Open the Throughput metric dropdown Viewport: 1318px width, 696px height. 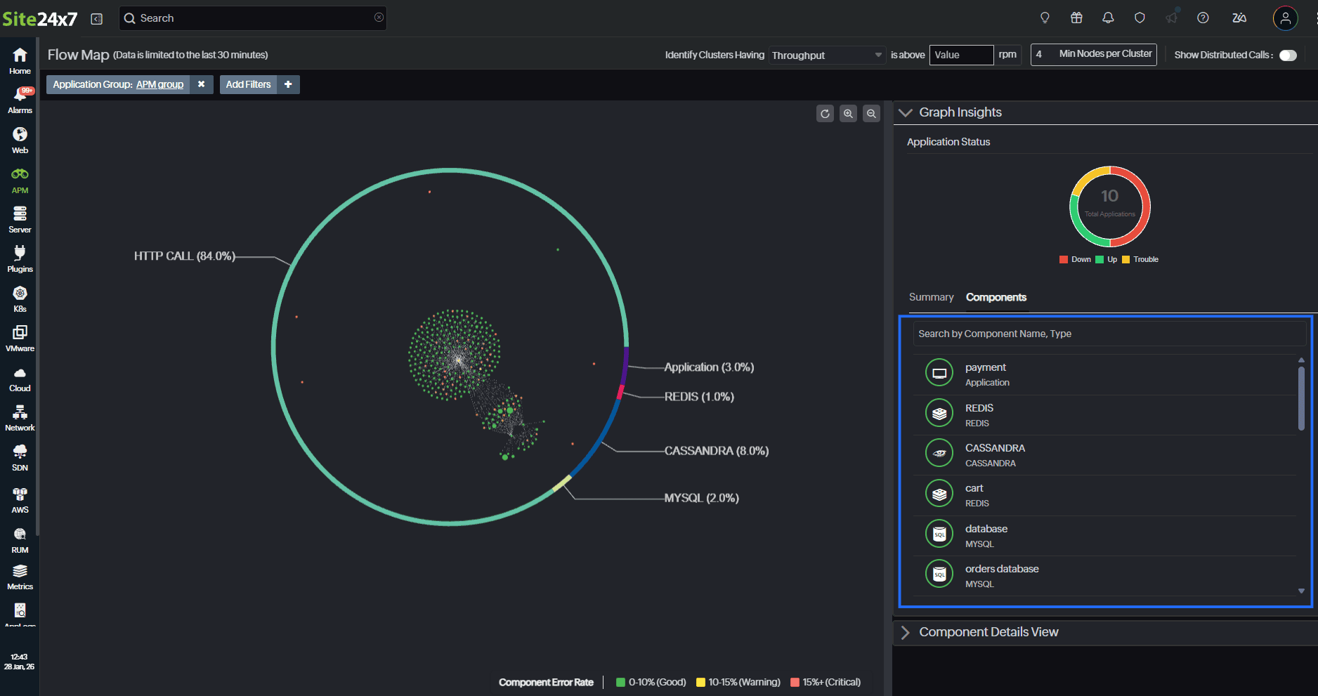(826, 55)
